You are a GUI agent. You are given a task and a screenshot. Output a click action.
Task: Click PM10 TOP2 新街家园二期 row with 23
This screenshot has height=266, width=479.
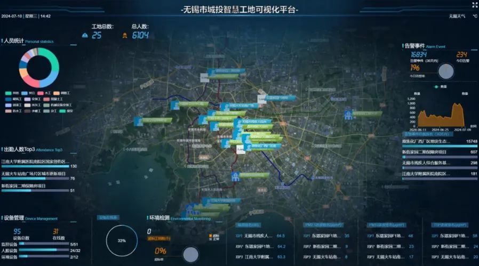coord(390,246)
